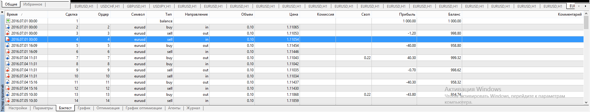Open the GBPUSD,H1 chart tab
This screenshot has width=590, height=112.
[x=136, y=6]
